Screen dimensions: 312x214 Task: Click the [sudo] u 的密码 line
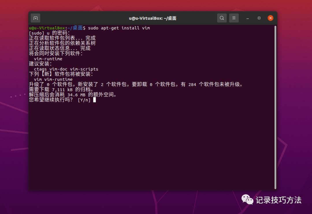(x=49, y=33)
